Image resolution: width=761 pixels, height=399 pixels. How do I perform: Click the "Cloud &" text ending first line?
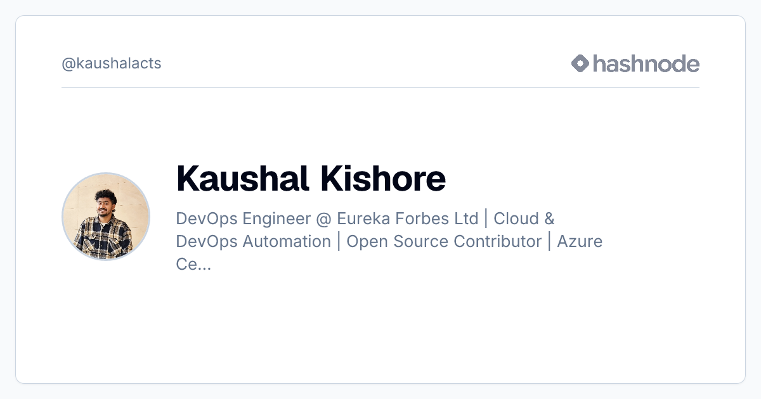(x=524, y=218)
